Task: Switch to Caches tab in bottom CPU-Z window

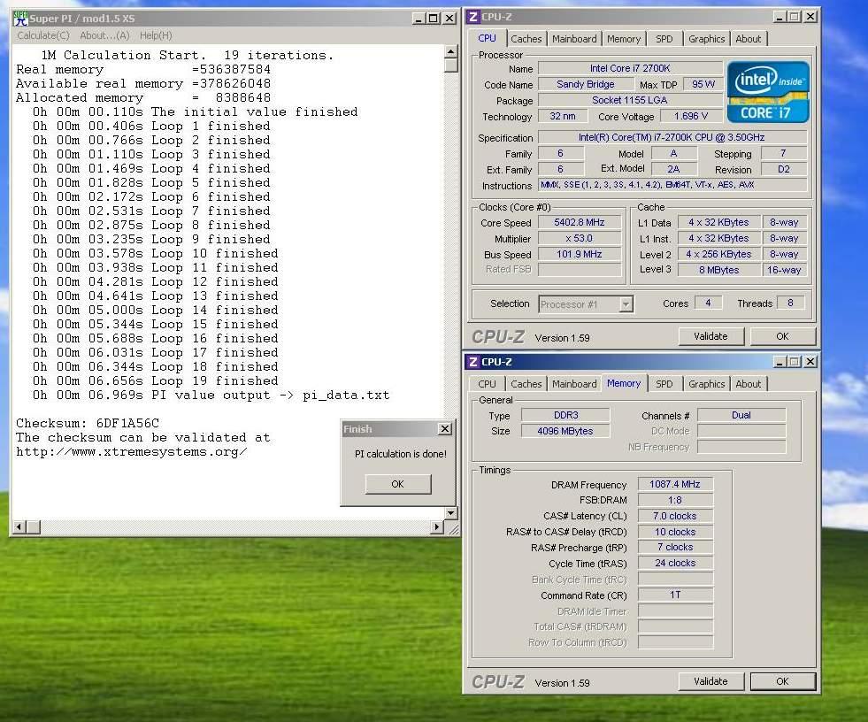Action: click(x=526, y=384)
